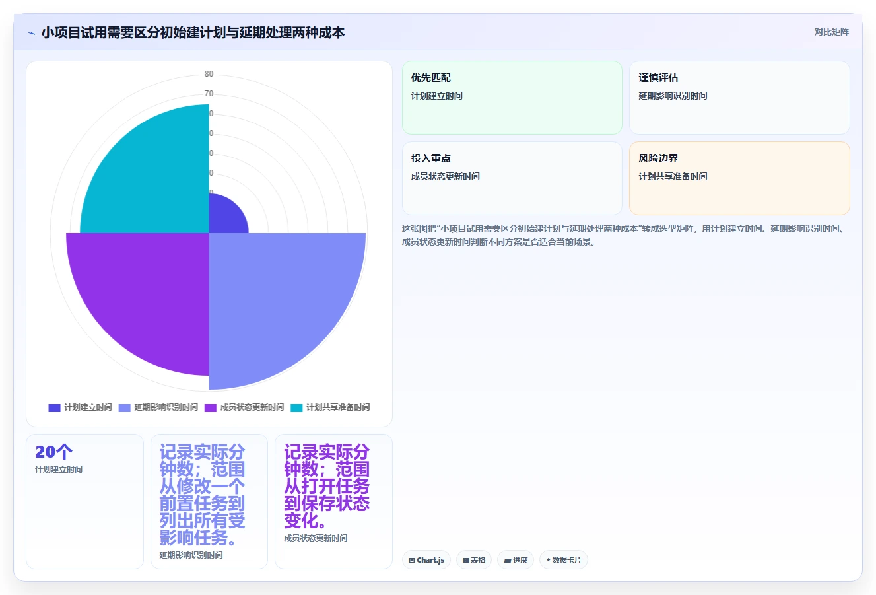The width and height of the screenshot is (876, 595).
Task: Select the Chart.js chip
Action: tap(426, 560)
